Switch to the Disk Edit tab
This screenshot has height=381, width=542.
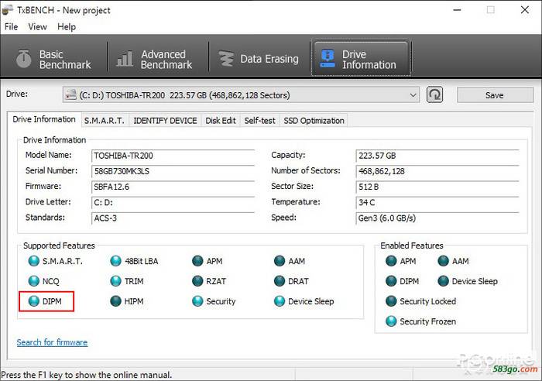(x=221, y=121)
